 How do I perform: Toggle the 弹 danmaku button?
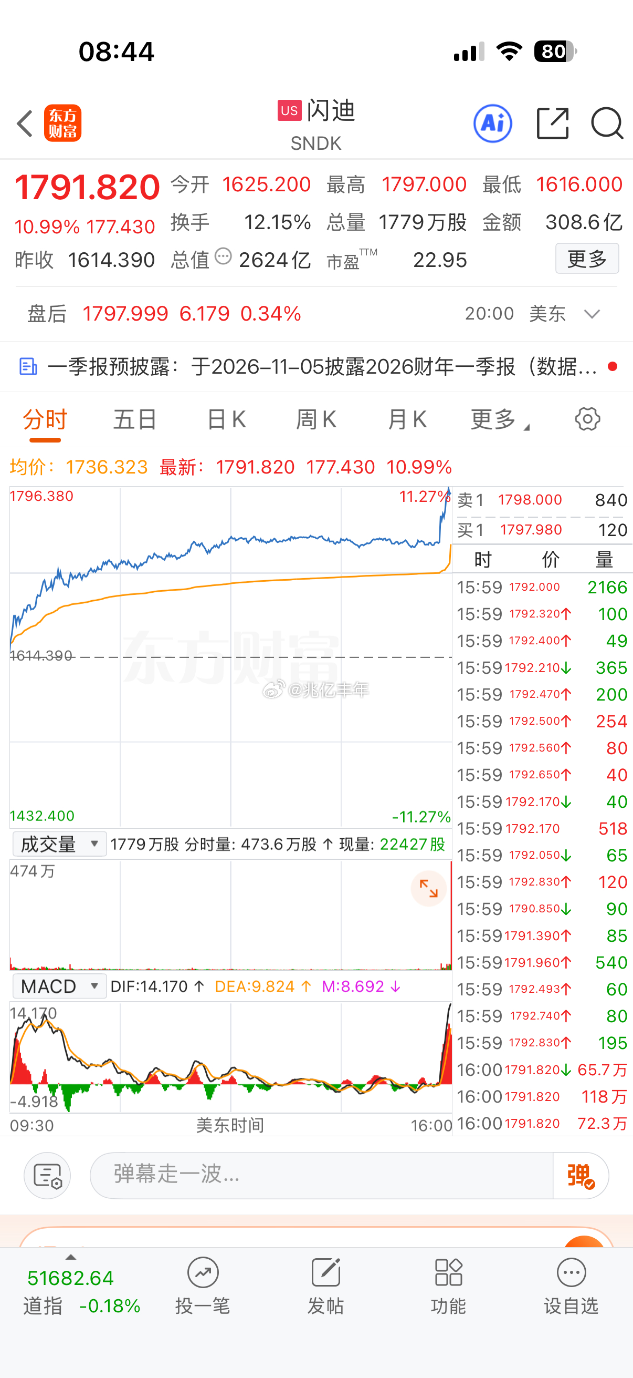tap(581, 1175)
